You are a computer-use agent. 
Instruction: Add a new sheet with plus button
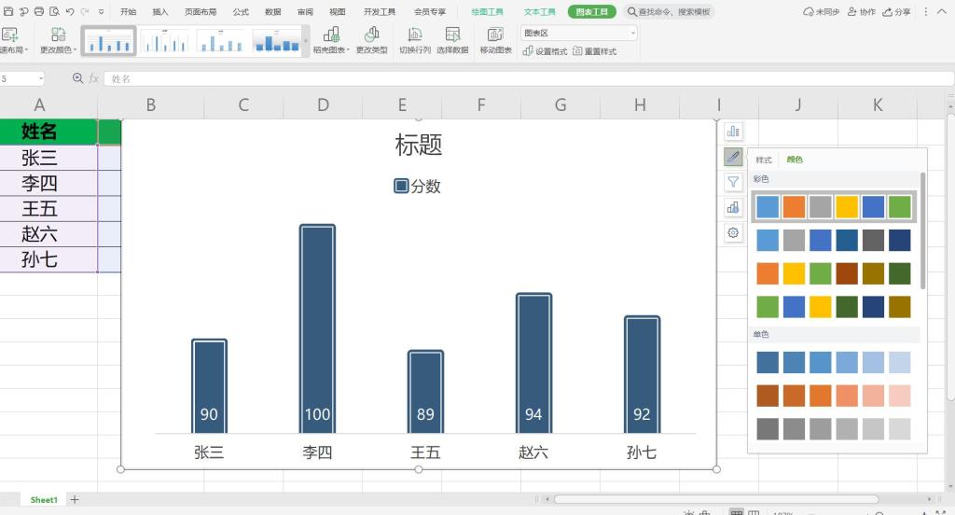pos(76,500)
